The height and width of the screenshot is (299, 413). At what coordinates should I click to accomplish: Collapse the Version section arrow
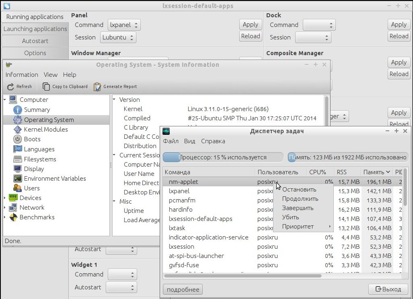coord(114,99)
